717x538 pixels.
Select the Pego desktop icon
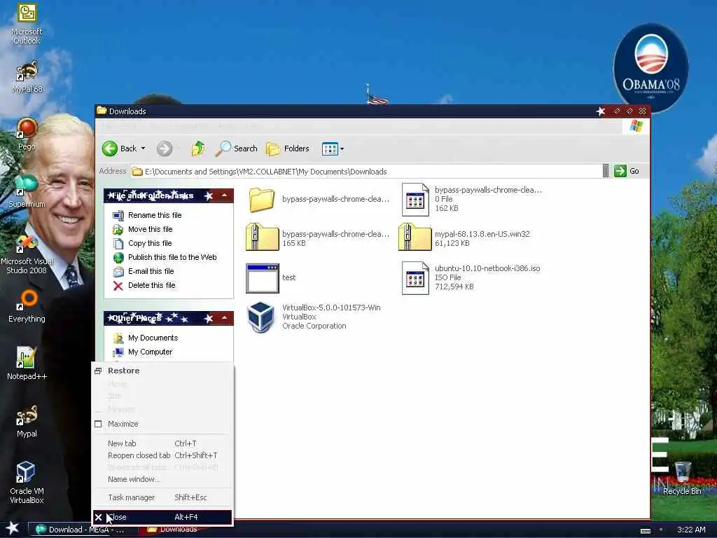(27, 134)
